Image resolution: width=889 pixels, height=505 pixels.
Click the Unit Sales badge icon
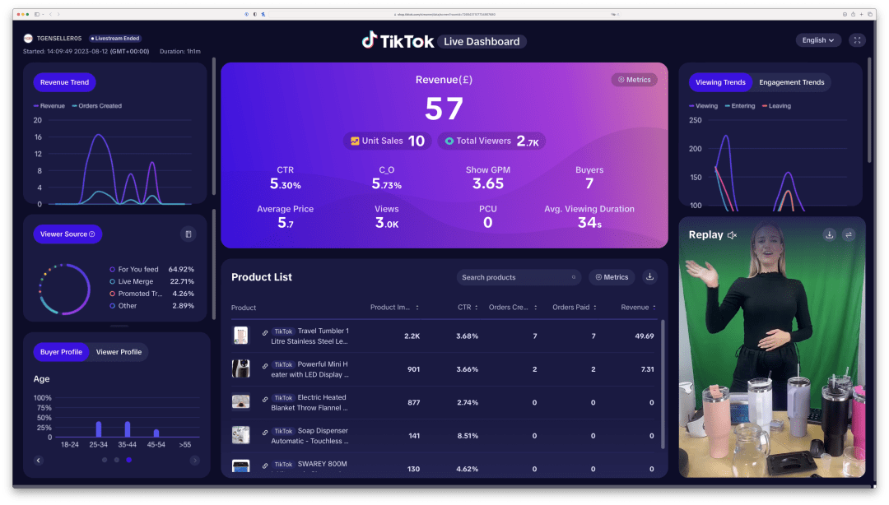tap(355, 141)
